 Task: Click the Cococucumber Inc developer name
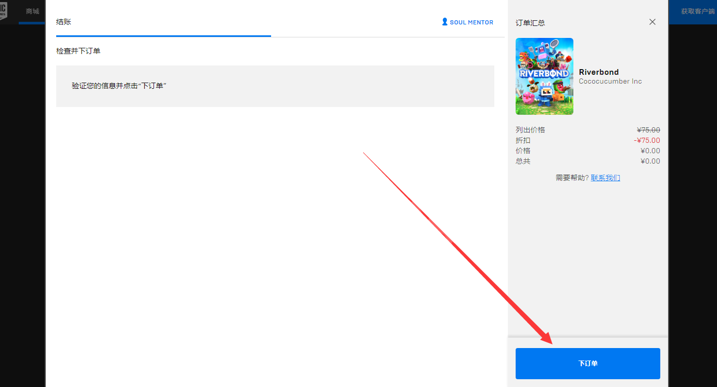coord(610,82)
